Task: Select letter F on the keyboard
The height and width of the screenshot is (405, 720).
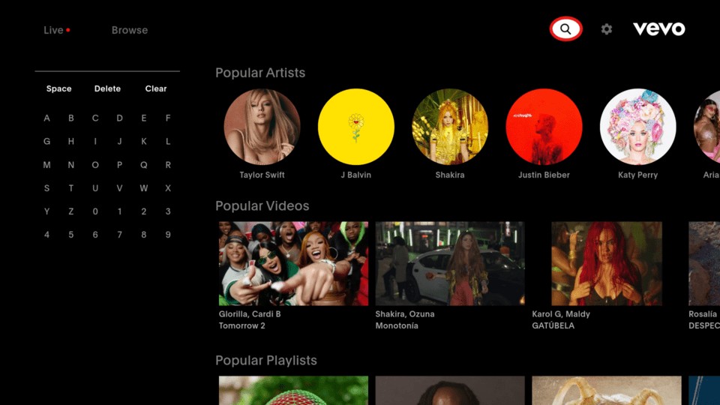Action: point(168,118)
